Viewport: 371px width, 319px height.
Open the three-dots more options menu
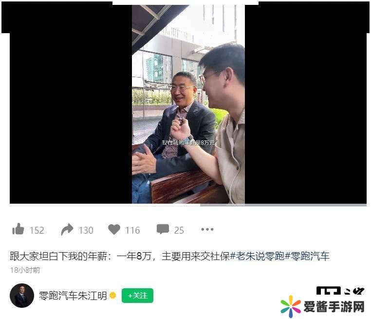(207, 229)
